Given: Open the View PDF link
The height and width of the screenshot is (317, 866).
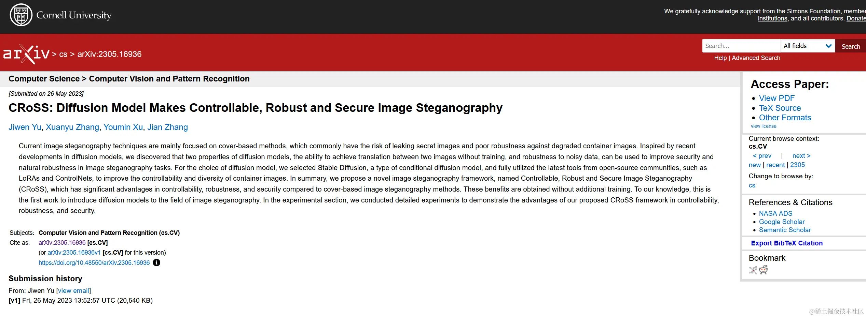Looking at the screenshot, I should (x=776, y=98).
